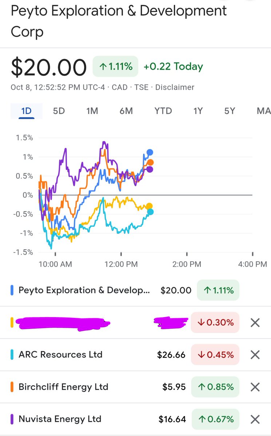The height and width of the screenshot is (436, 271).
Task: Show the 6M chart range
Action: point(126,111)
